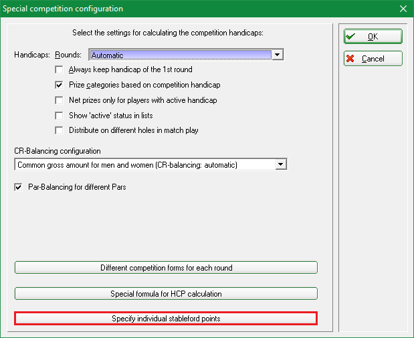This screenshot has width=414, height=338.
Task: Open 'Different competition forms for each round'
Action: (166, 268)
